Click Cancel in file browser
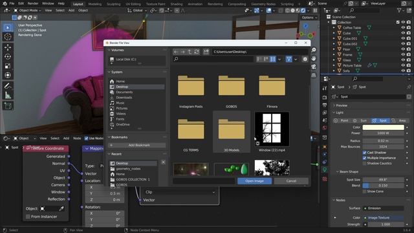The height and width of the screenshot is (233, 414). pos(291,181)
